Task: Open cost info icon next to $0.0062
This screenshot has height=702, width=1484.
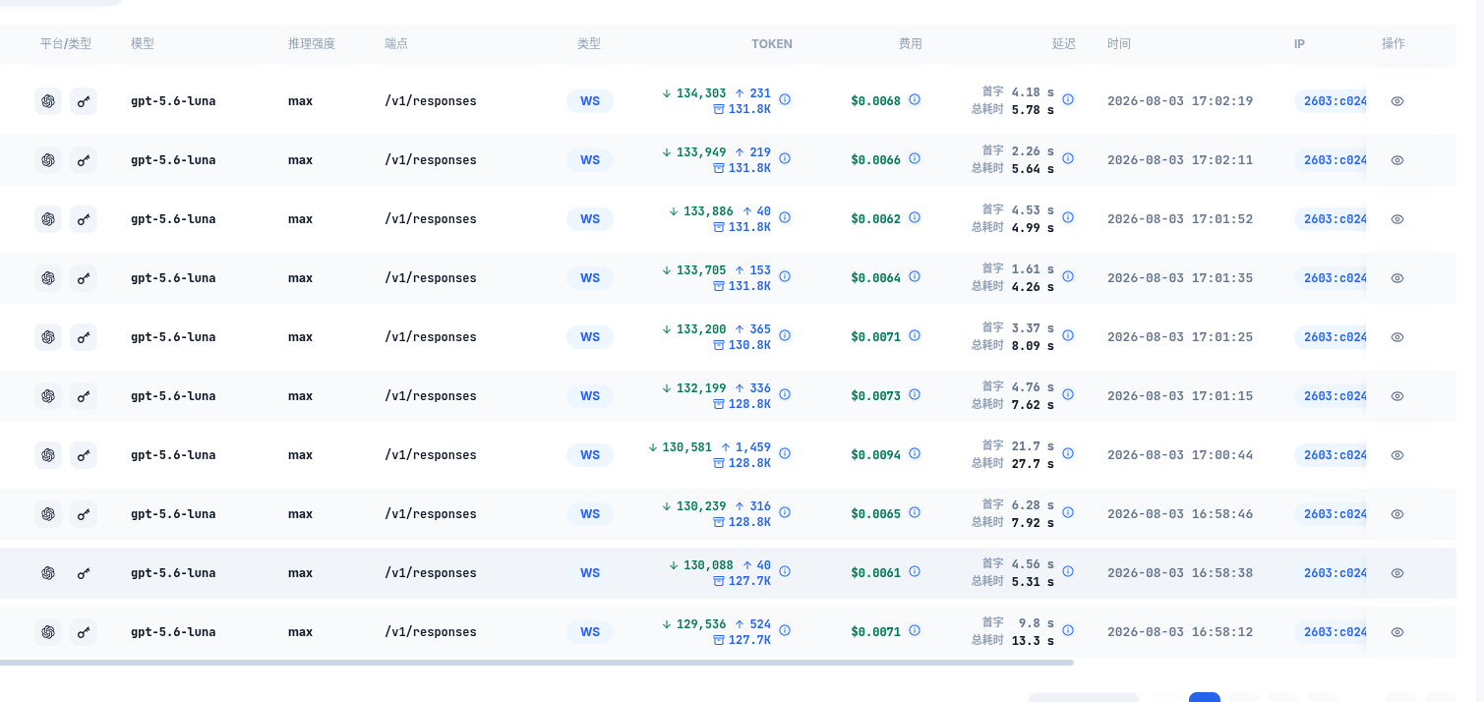Action: point(915,217)
